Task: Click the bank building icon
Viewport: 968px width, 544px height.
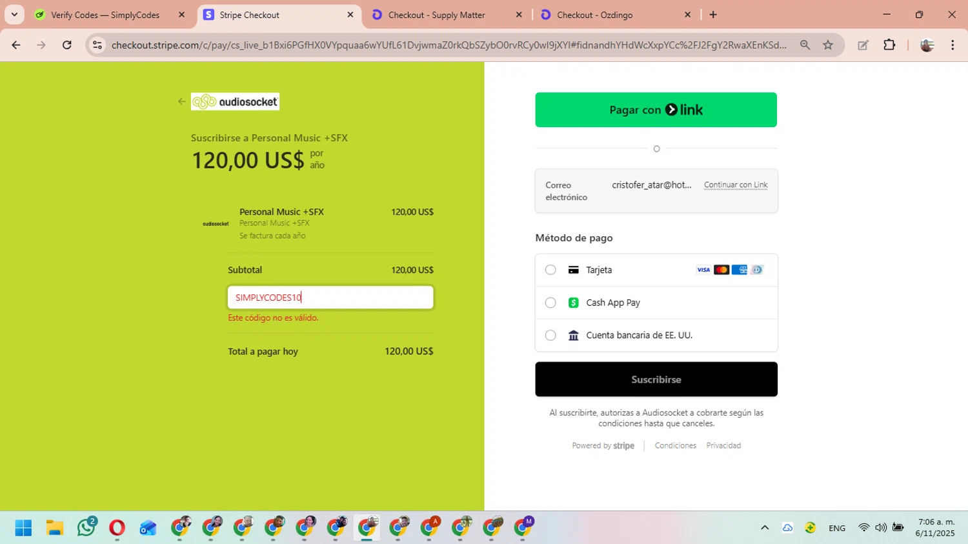Action: 573,335
